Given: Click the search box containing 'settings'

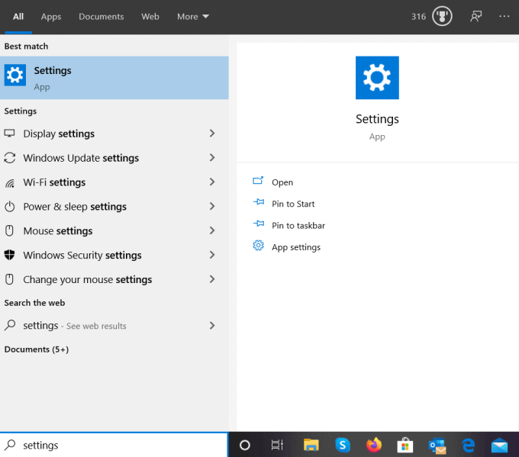Looking at the screenshot, I should (x=114, y=445).
